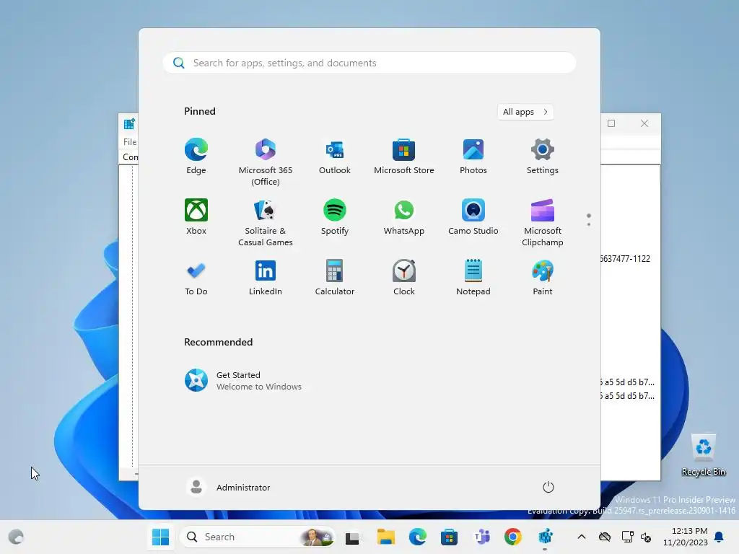739x554 pixels.
Task: Launch Spotify from pinned apps
Action: (x=335, y=216)
